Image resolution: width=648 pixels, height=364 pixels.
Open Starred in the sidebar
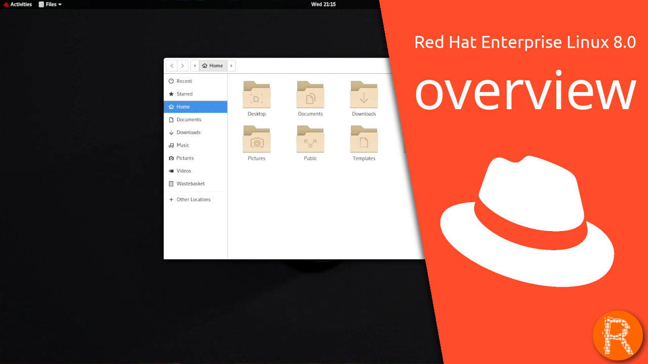(195, 94)
